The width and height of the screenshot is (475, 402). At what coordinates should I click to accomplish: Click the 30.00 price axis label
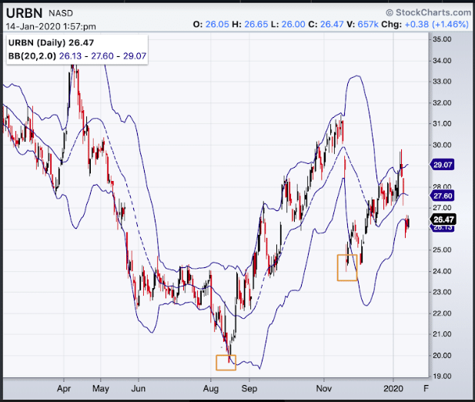click(442, 145)
